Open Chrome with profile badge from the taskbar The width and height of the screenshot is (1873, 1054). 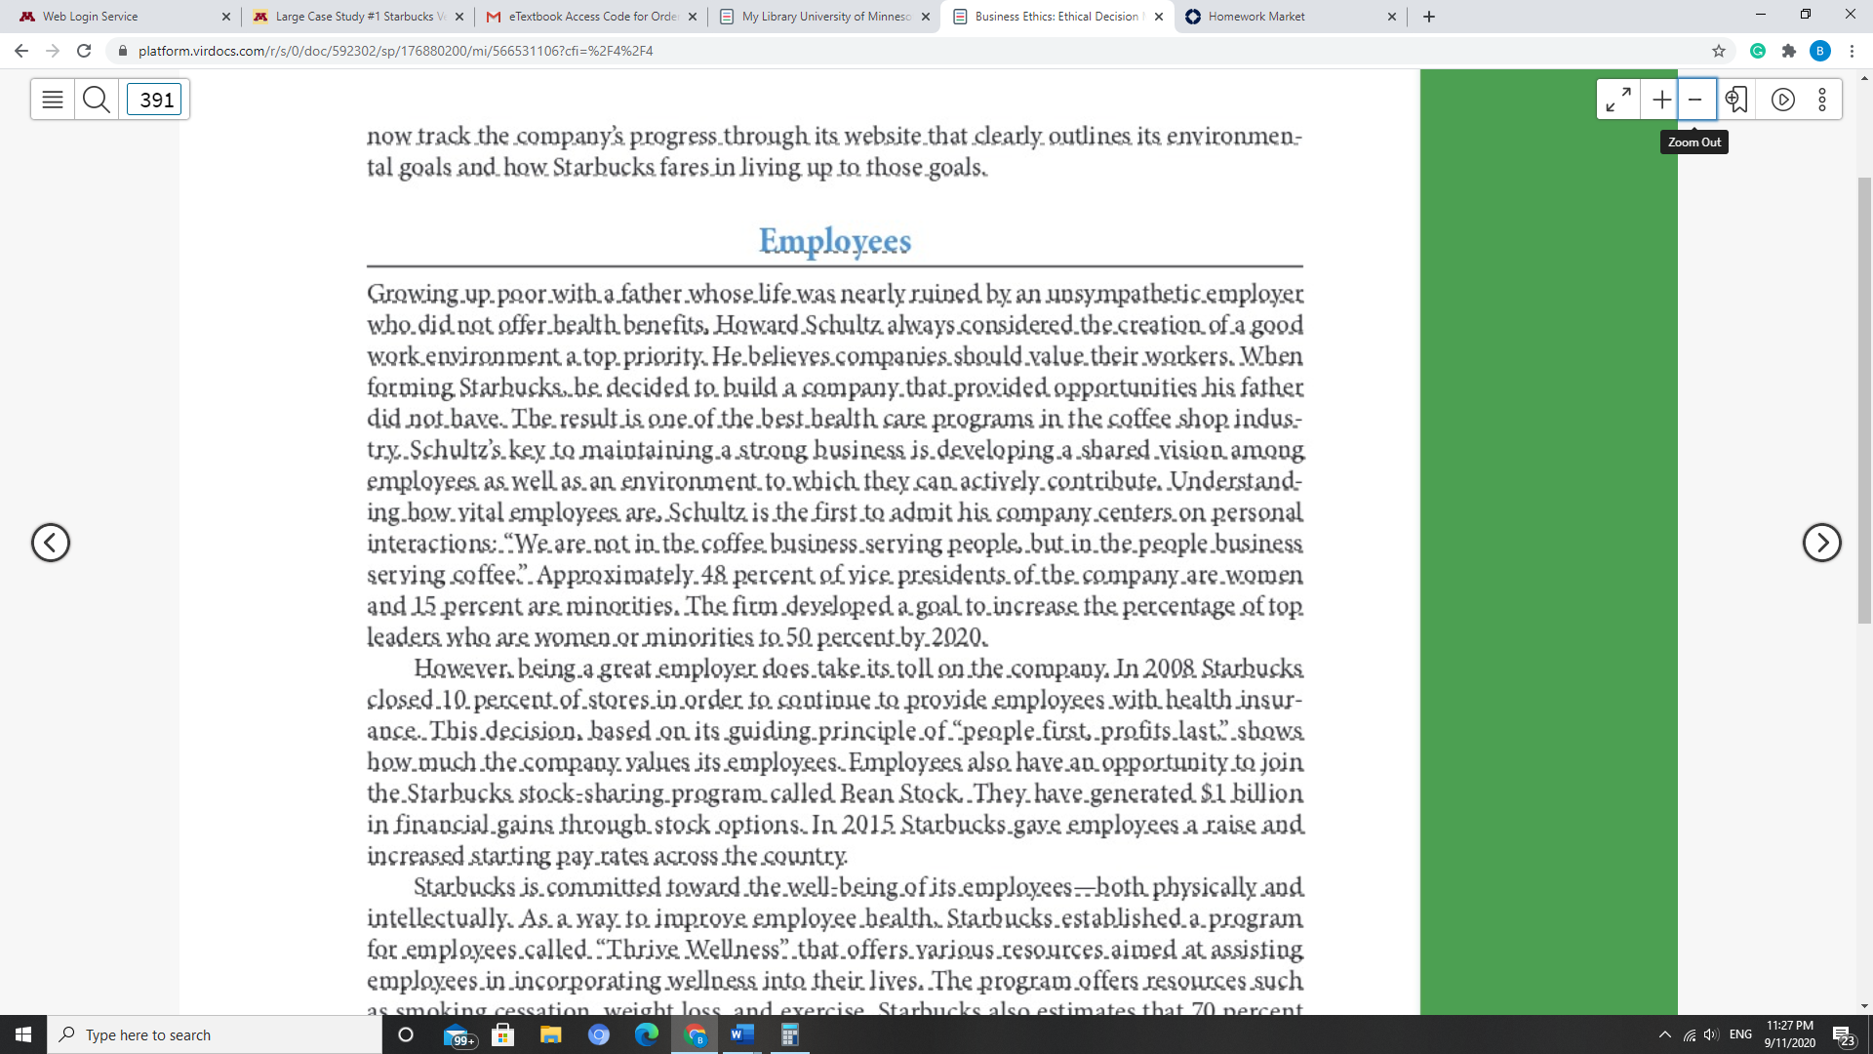tap(695, 1034)
